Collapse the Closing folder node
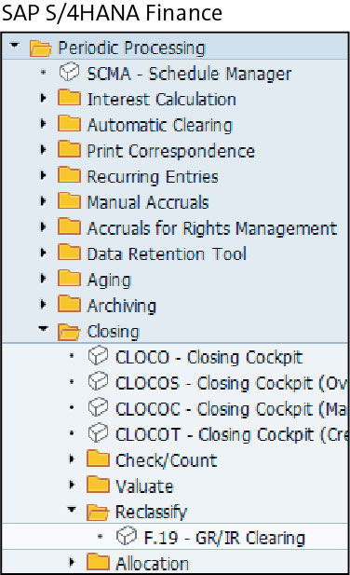The height and width of the screenshot is (575, 350). pos(43,329)
